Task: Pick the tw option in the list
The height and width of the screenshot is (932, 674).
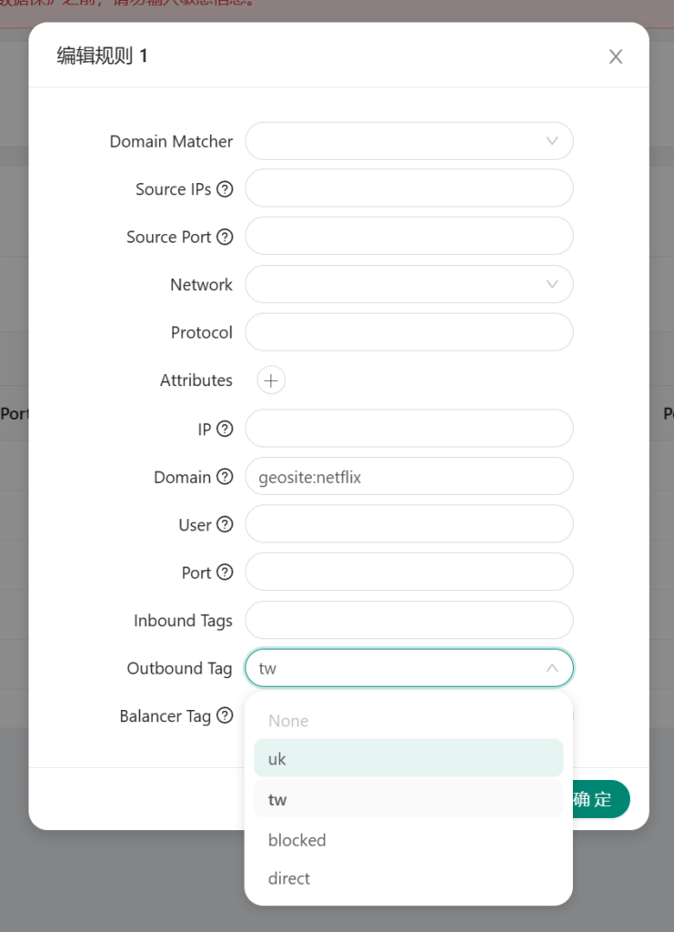Action: click(408, 799)
